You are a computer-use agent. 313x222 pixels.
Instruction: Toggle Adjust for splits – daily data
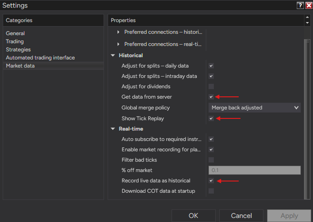coord(211,66)
